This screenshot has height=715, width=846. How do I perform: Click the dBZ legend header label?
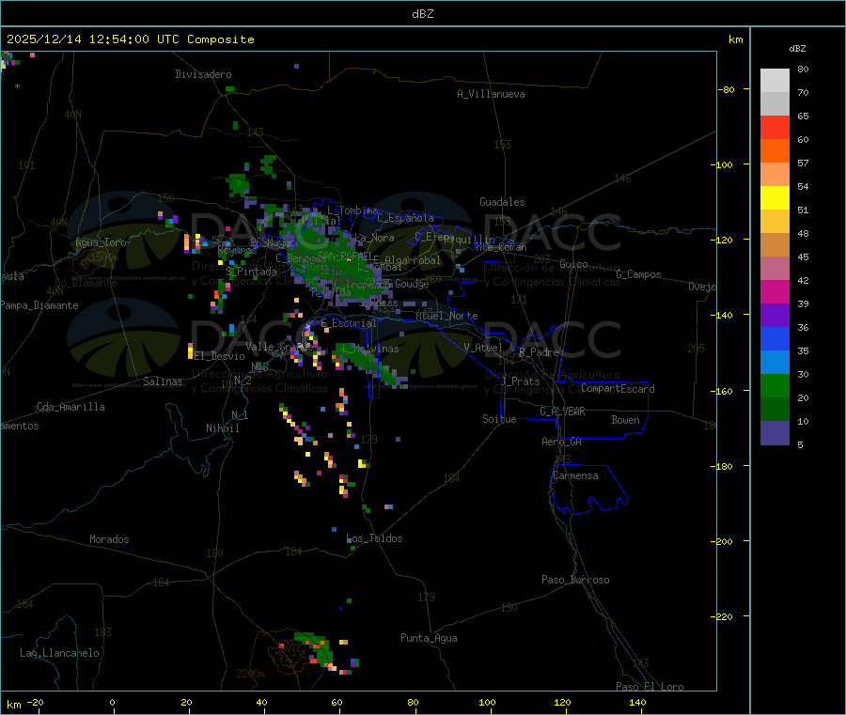(797, 49)
